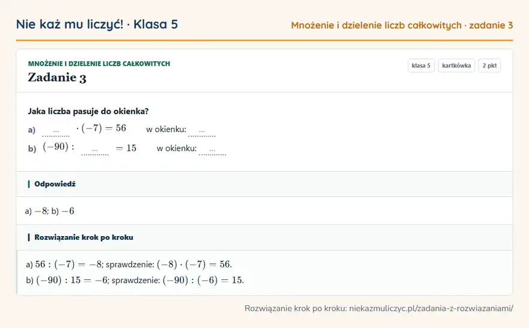Screen dimensions: 529x328
Task: Open the 'Mnożenie i dzielenie liczb całkowitych · zadanie 3' header link
Action: point(402,25)
